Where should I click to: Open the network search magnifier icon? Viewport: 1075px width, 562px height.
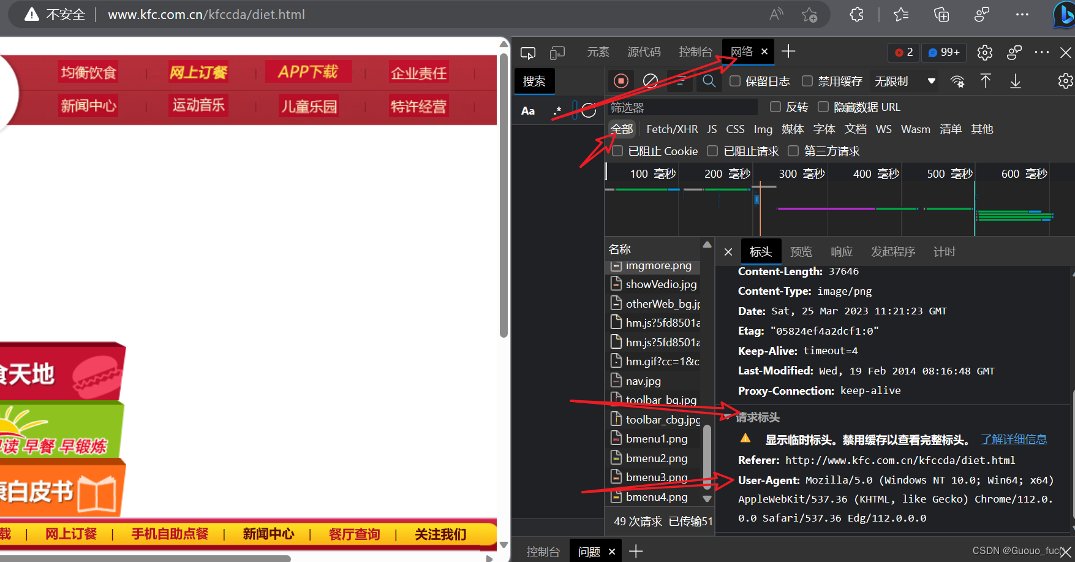coord(709,81)
